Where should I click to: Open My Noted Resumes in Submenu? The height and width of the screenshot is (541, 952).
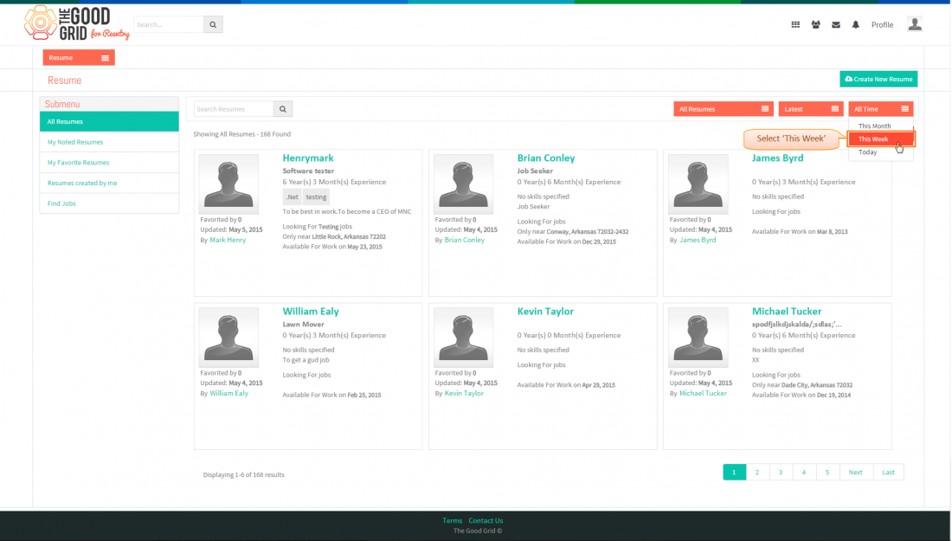[109, 142]
